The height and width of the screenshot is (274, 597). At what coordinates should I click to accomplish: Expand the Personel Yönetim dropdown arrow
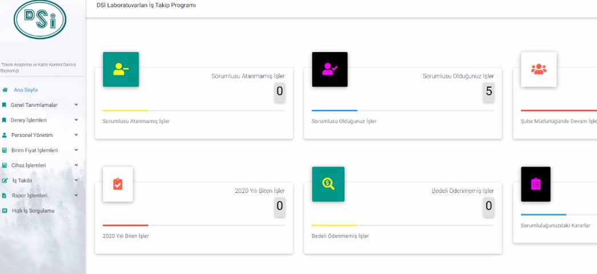[76, 135]
